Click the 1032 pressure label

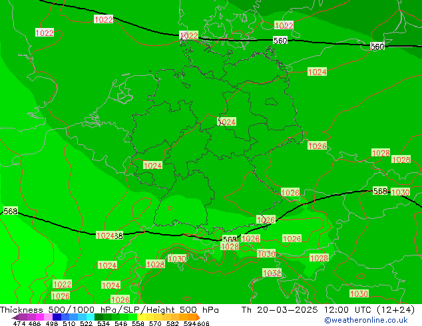coord(272,273)
